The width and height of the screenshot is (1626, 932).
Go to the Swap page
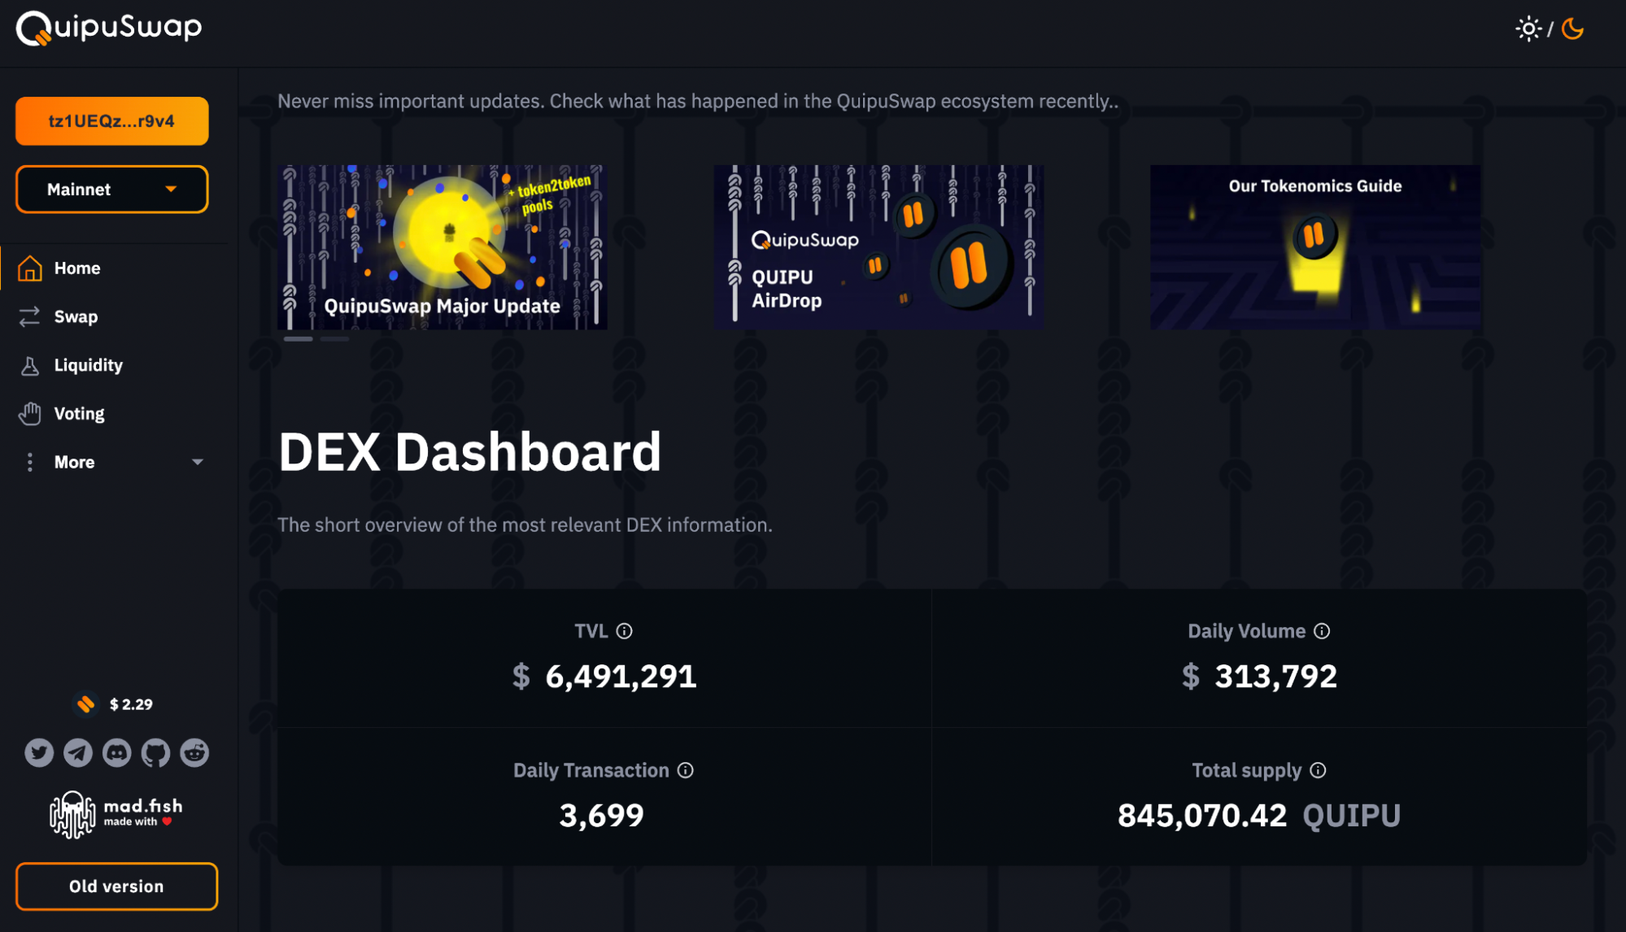click(x=76, y=316)
